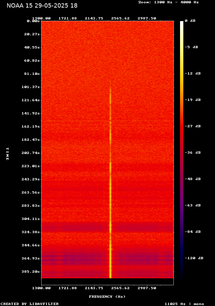Viewport: 215px width, 306px height.
Task: Click the time label 40.55s
Action: pos(32,47)
